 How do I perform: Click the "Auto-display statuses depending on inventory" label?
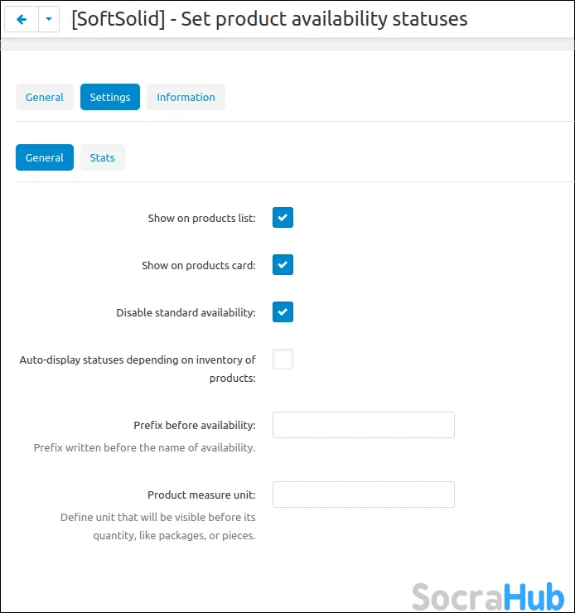[x=138, y=360]
